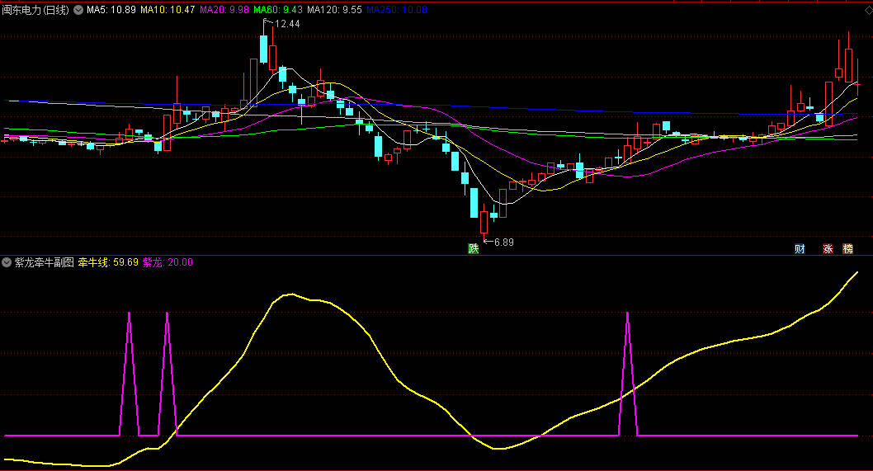Select the MA120 indicator label

pyautogui.click(x=334, y=10)
